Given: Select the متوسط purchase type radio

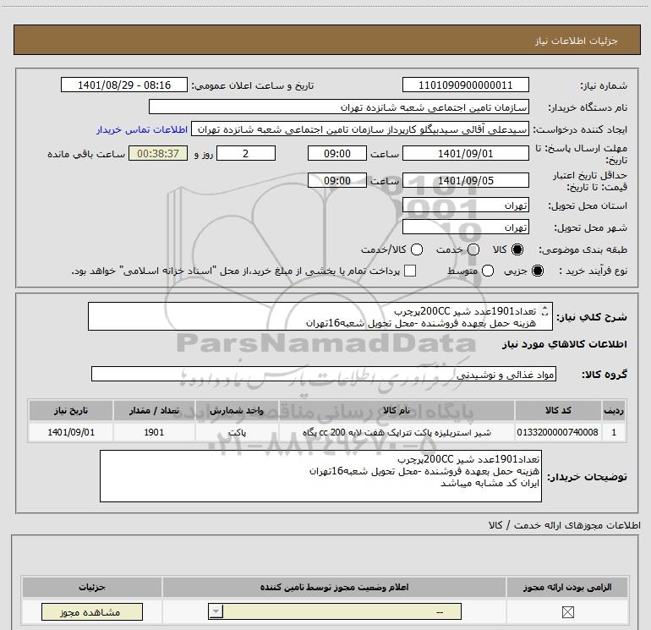Looking at the screenshot, I should pos(488,271).
